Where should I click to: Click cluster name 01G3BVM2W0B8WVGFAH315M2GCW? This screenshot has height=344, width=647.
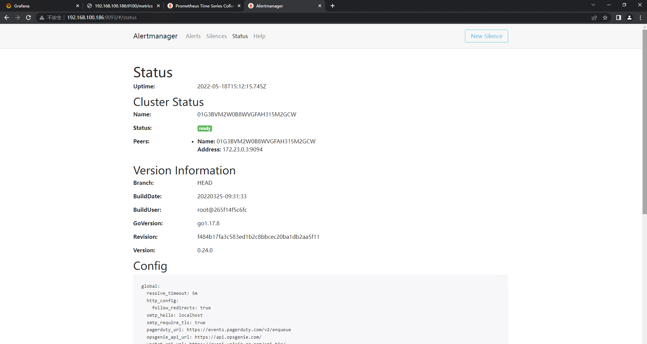247,114
